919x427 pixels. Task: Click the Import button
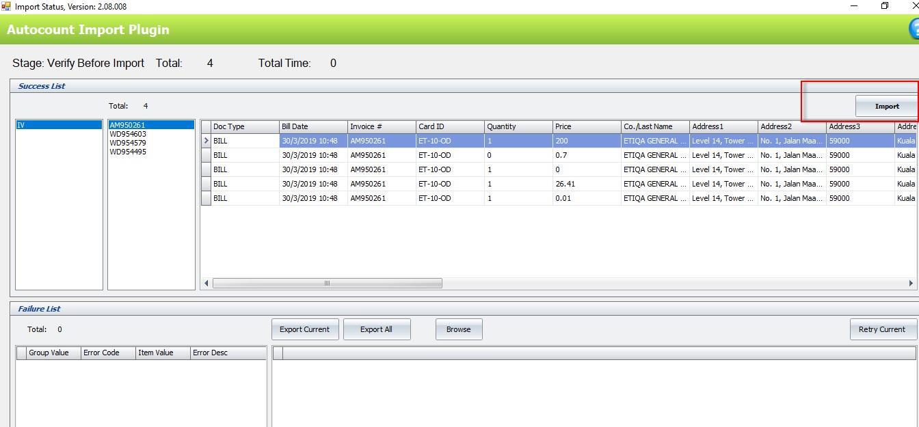point(885,107)
